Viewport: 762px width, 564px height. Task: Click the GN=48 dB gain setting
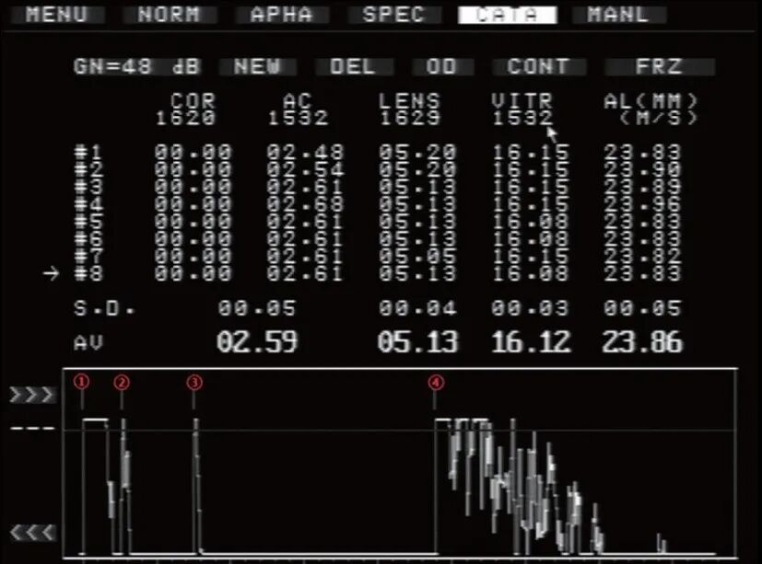136,66
